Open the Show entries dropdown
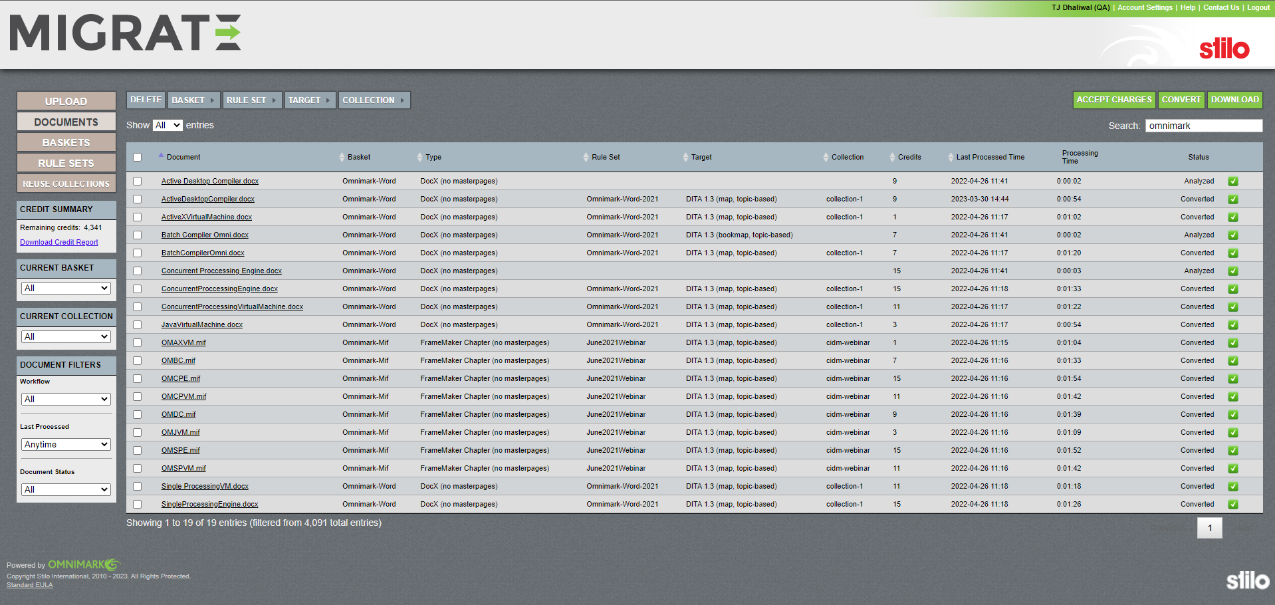 (167, 125)
